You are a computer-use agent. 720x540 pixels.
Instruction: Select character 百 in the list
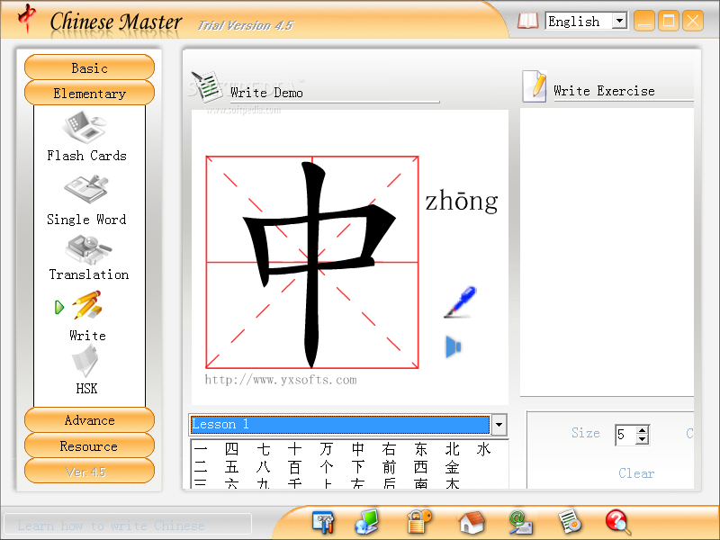click(295, 467)
